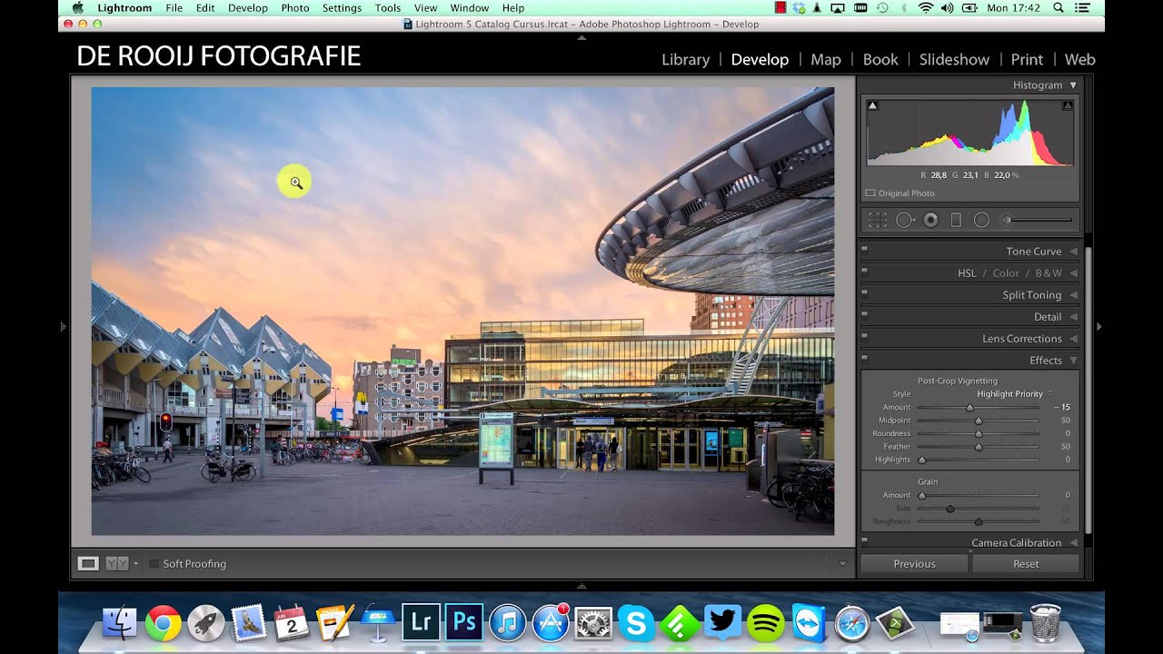Open the toolbar content dropdown arrow
Viewport: 1163px width, 654px height.
coord(842,564)
